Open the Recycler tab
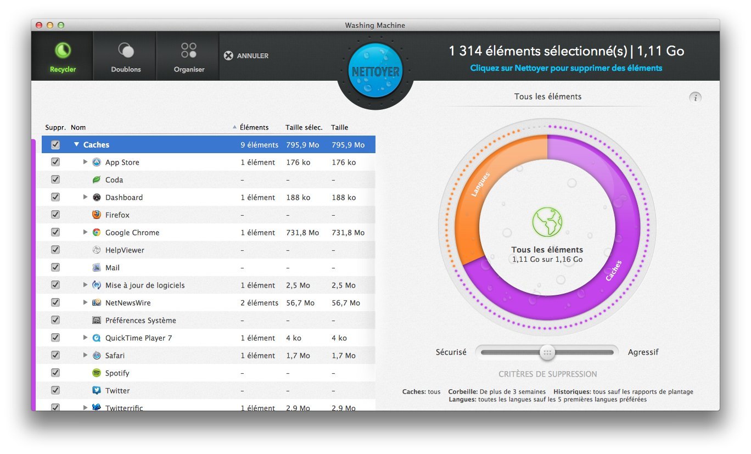The image size is (751, 454). point(63,56)
